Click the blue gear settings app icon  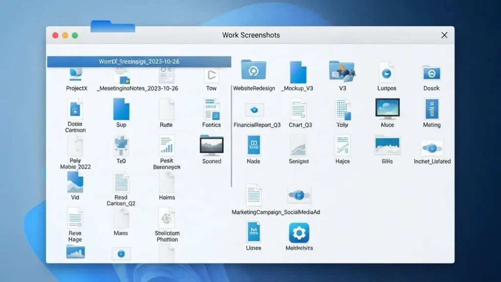pyautogui.click(x=299, y=233)
